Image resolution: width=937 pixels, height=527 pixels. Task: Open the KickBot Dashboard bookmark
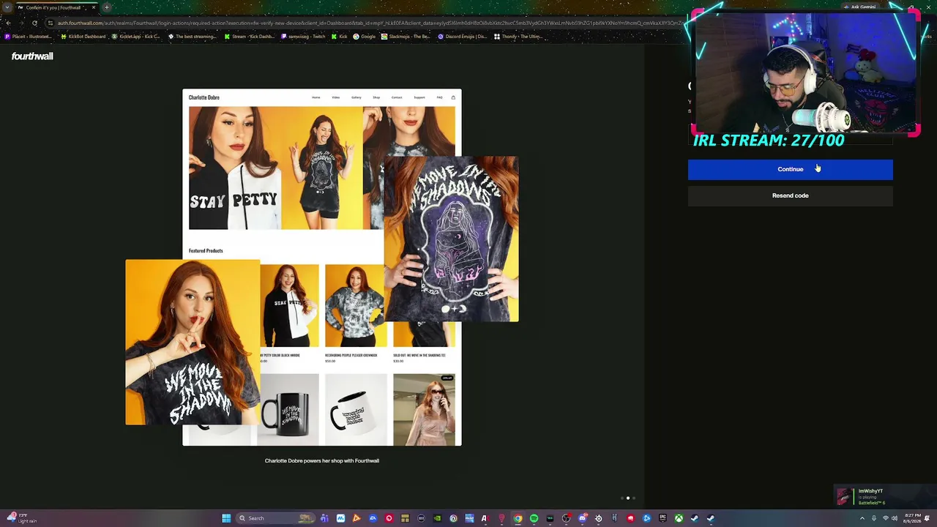[x=83, y=37]
